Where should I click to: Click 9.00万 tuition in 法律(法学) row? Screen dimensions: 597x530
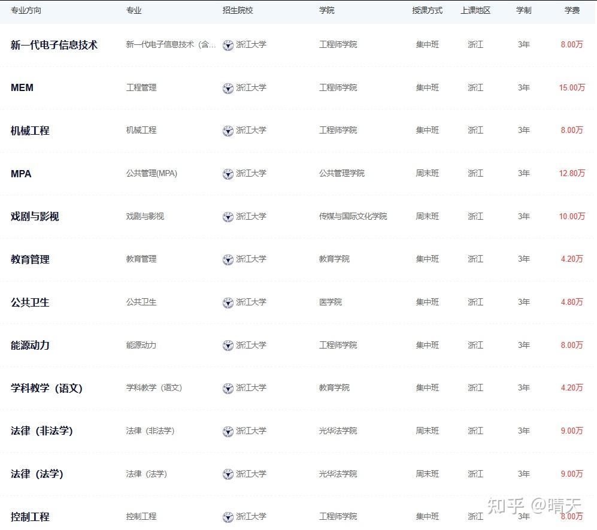click(x=572, y=474)
